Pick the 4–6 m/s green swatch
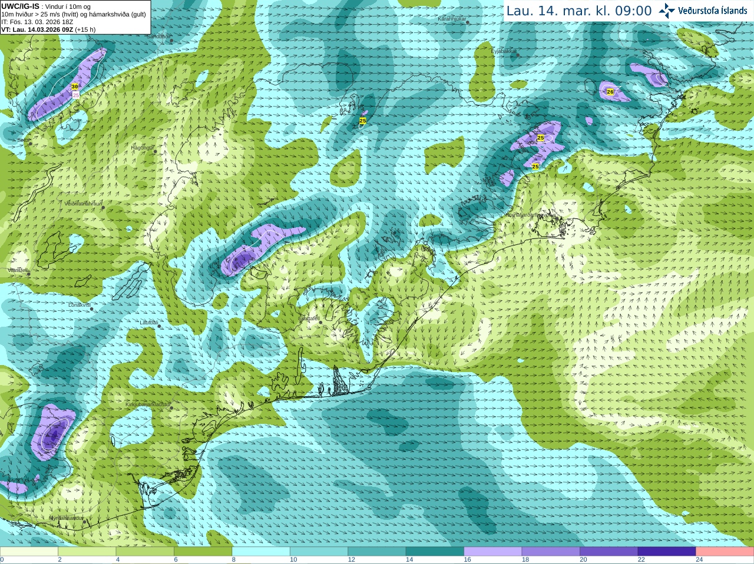The height and width of the screenshot is (564, 754). [145, 551]
